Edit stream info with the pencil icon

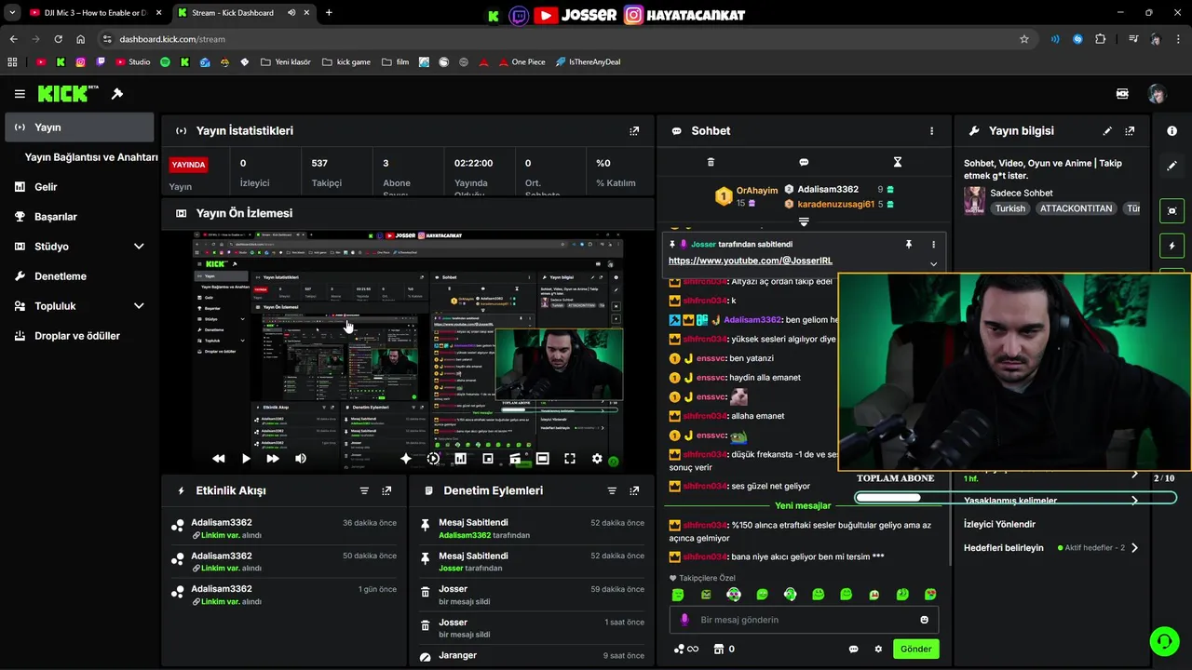(x=1107, y=131)
